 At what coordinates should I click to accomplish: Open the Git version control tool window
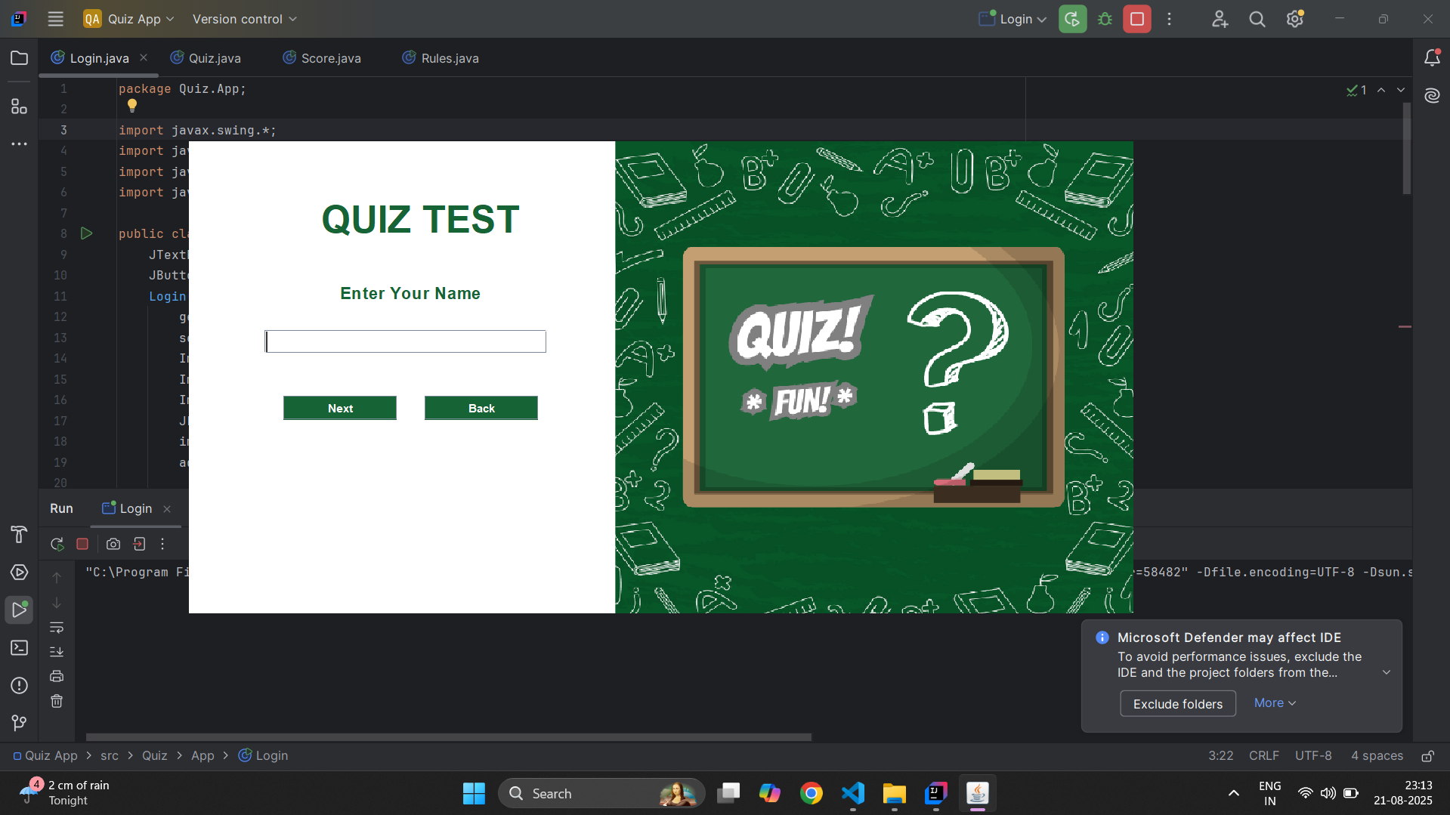[x=20, y=723]
